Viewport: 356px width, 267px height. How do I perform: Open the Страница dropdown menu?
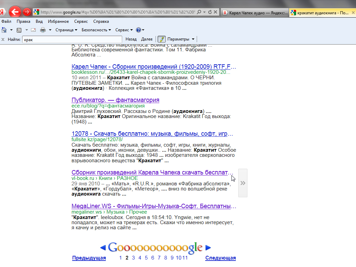pos(66,30)
